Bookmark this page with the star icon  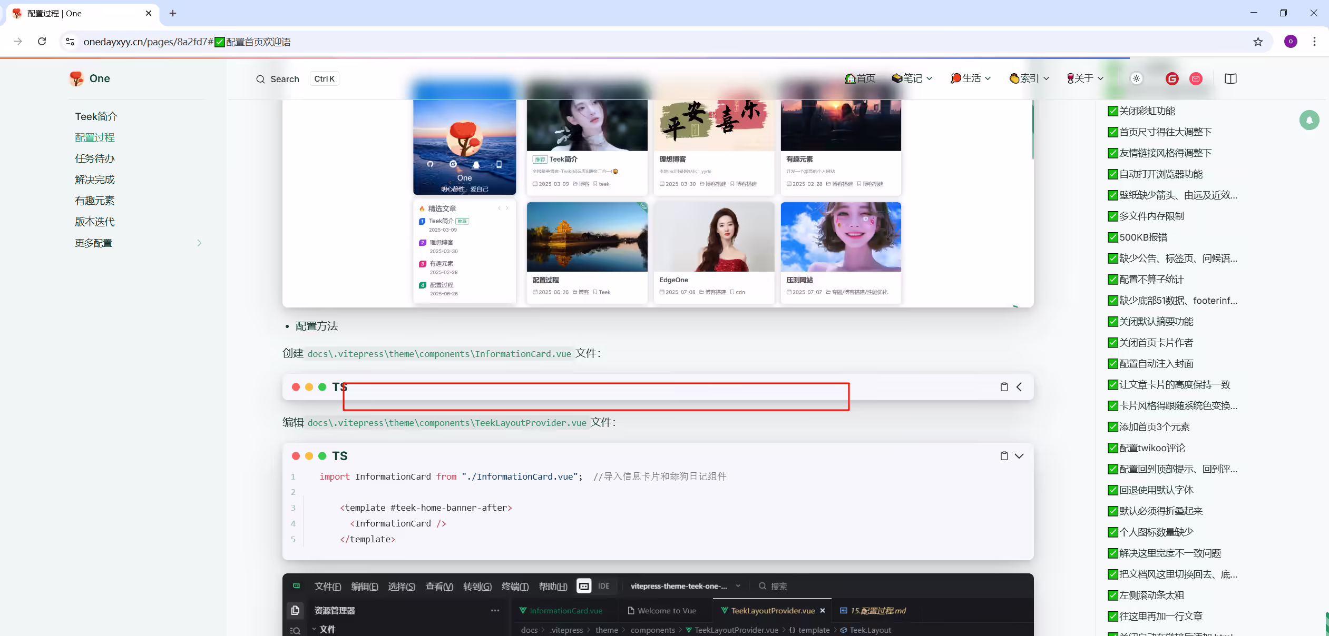point(1258,42)
